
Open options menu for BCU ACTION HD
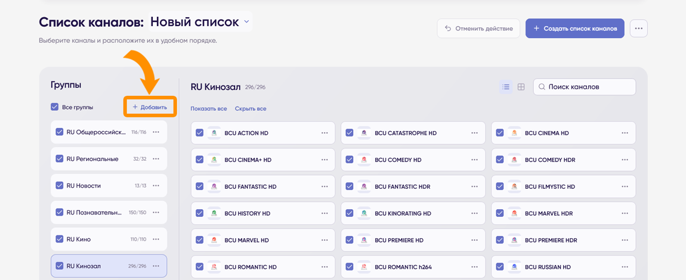[325, 133]
